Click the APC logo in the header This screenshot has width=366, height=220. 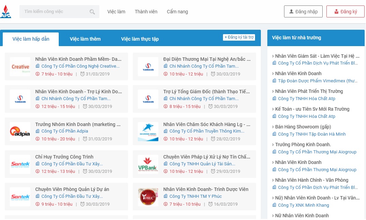click(x=6, y=12)
